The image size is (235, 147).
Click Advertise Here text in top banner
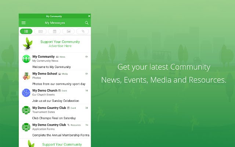point(60,46)
